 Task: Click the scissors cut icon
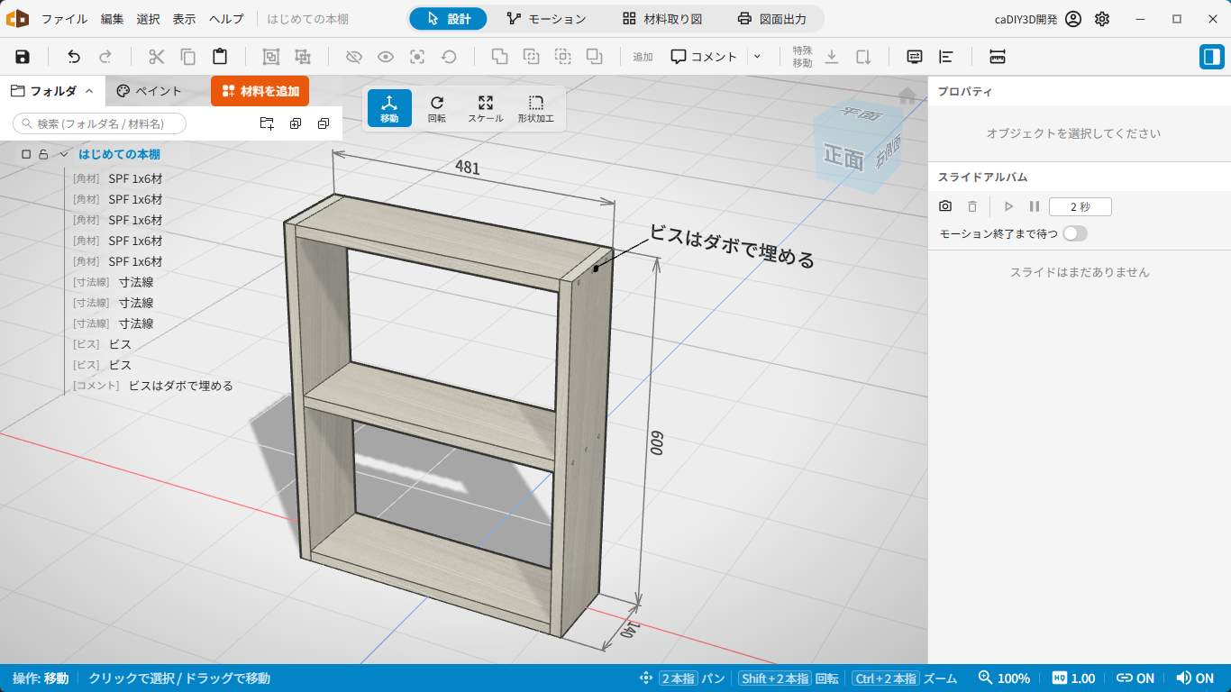click(157, 57)
